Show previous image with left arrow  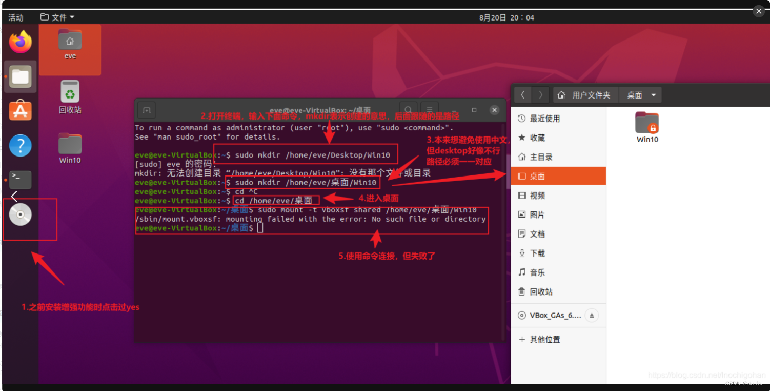tap(14, 196)
